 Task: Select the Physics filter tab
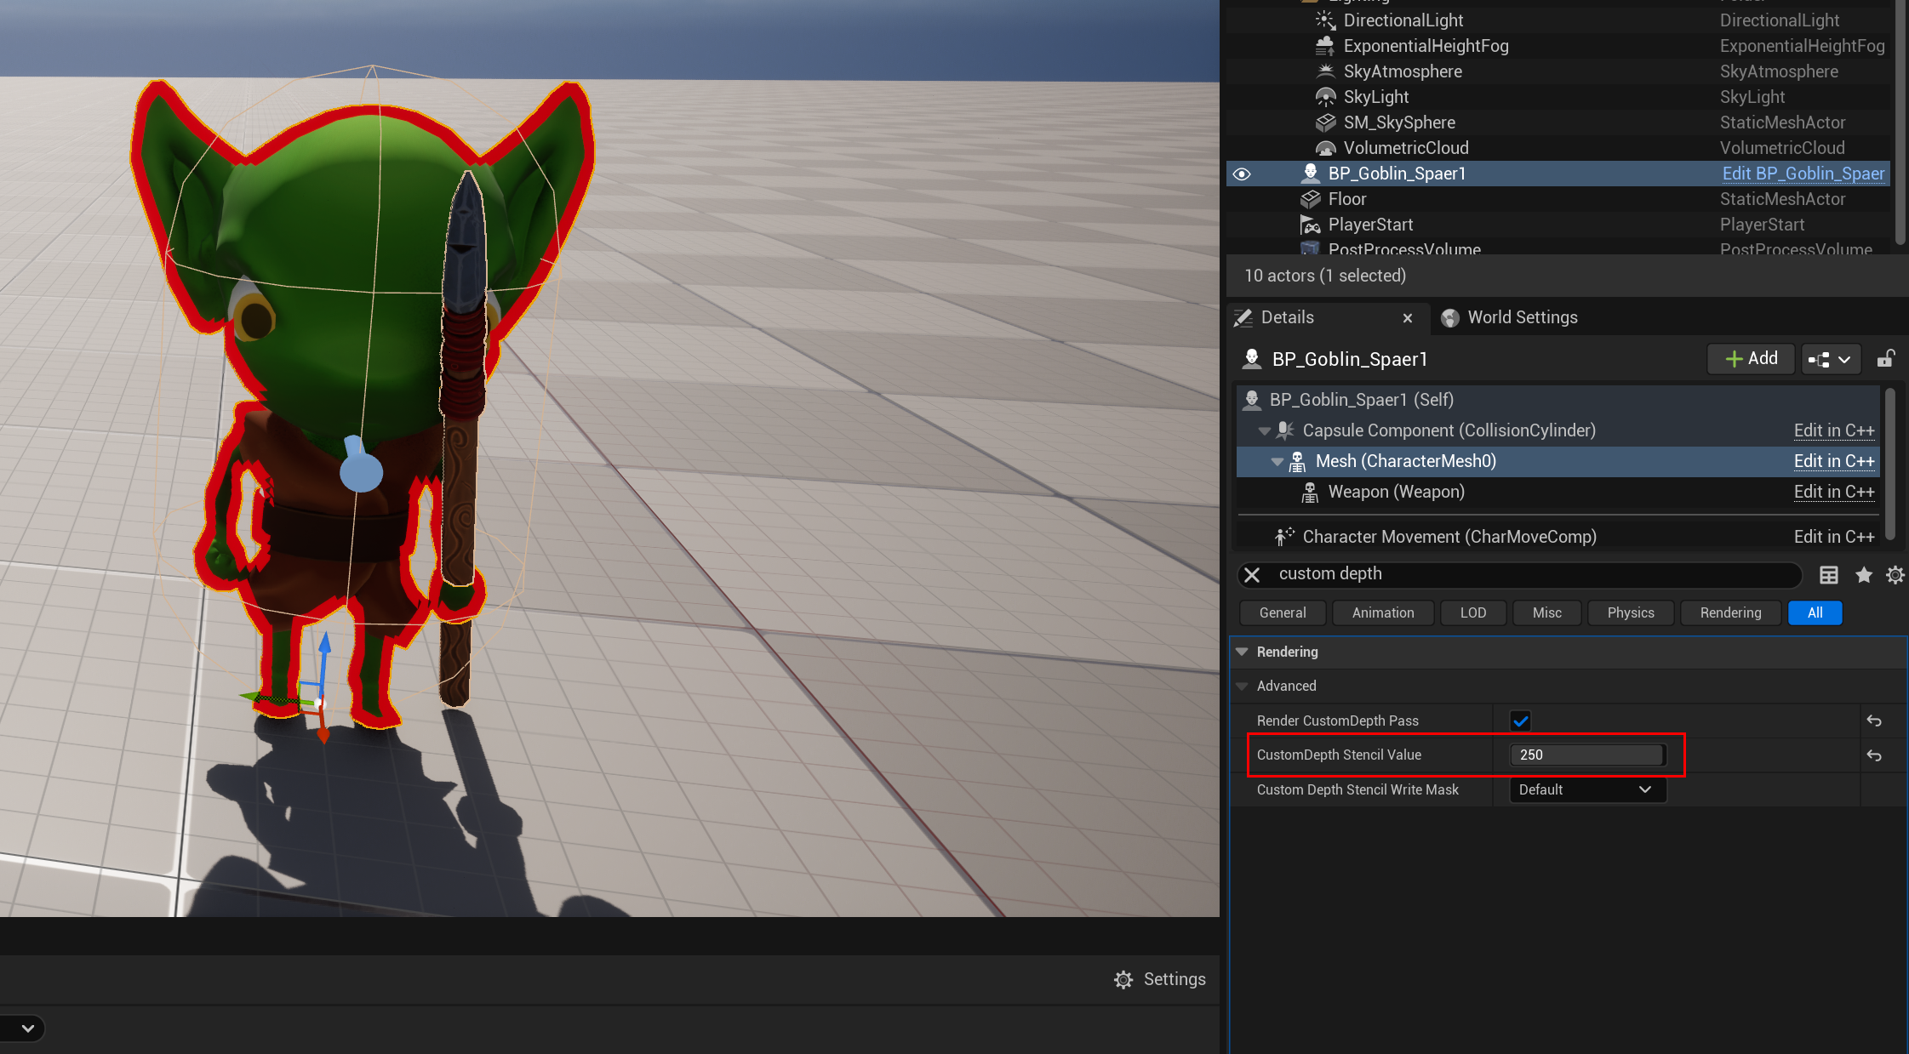(x=1630, y=612)
